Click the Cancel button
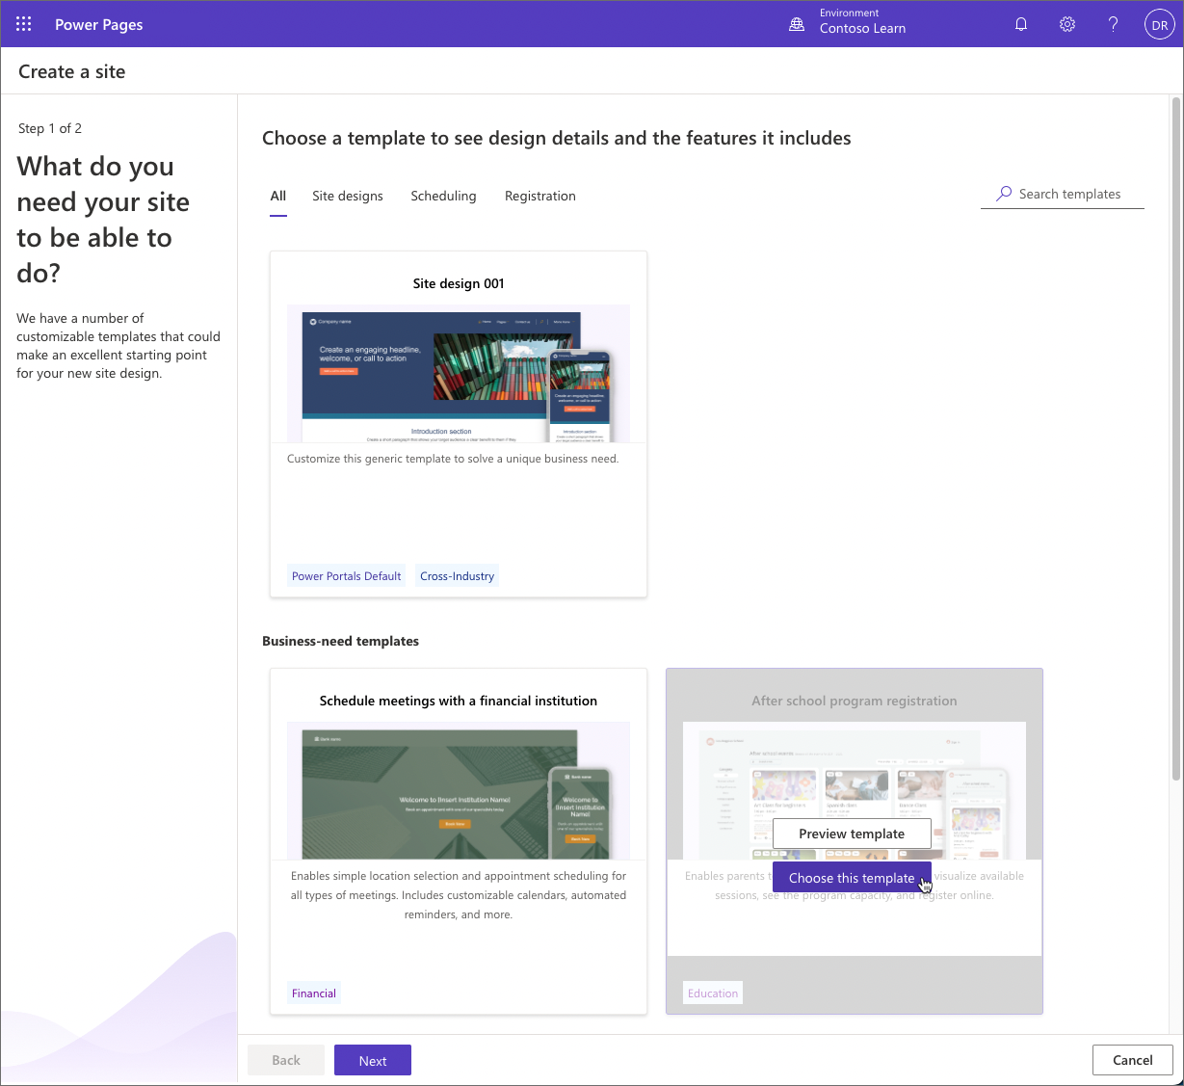The image size is (1184, 1086). pos(1133,1060)
